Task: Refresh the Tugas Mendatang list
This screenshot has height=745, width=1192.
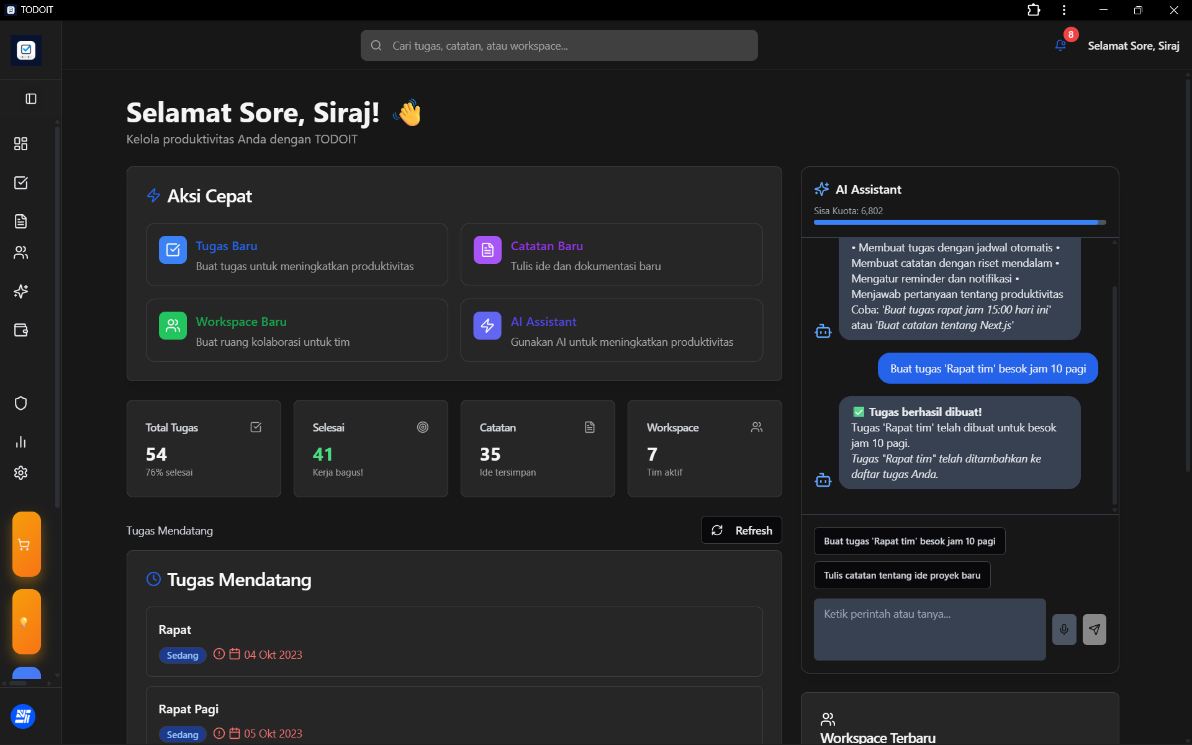Action: pyautogui.click(x=741, y=530)
